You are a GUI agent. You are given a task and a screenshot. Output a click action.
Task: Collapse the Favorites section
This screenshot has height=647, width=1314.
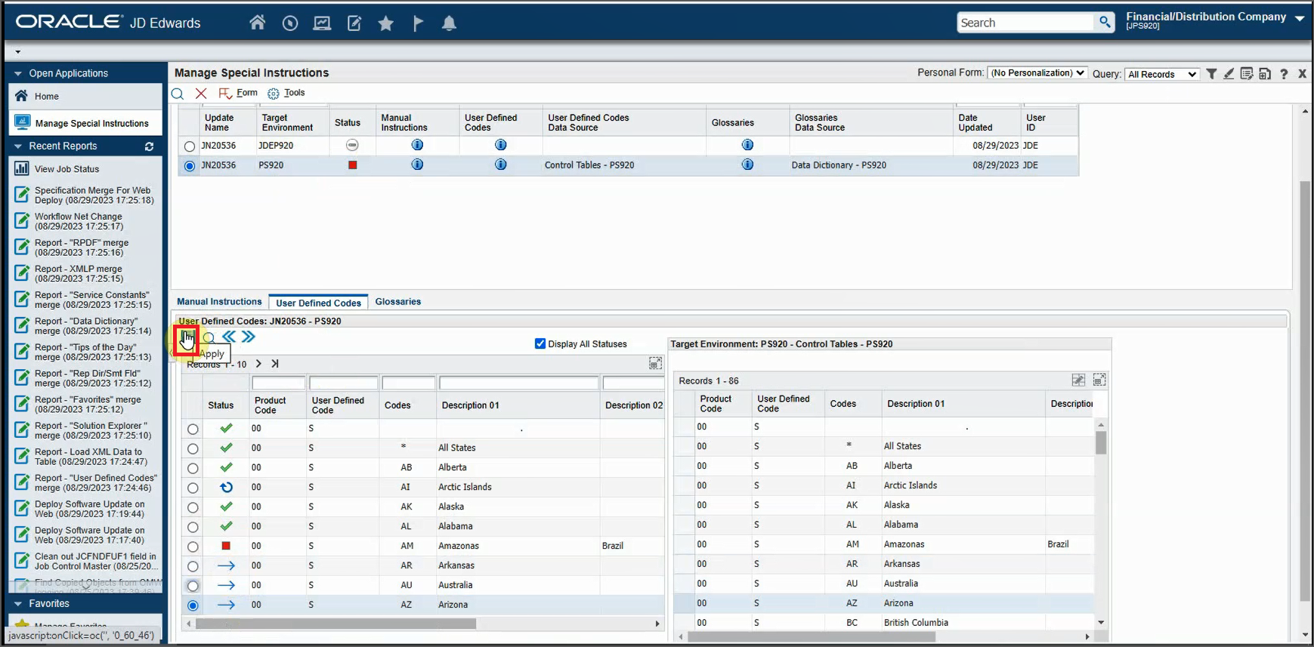[18, 603]
